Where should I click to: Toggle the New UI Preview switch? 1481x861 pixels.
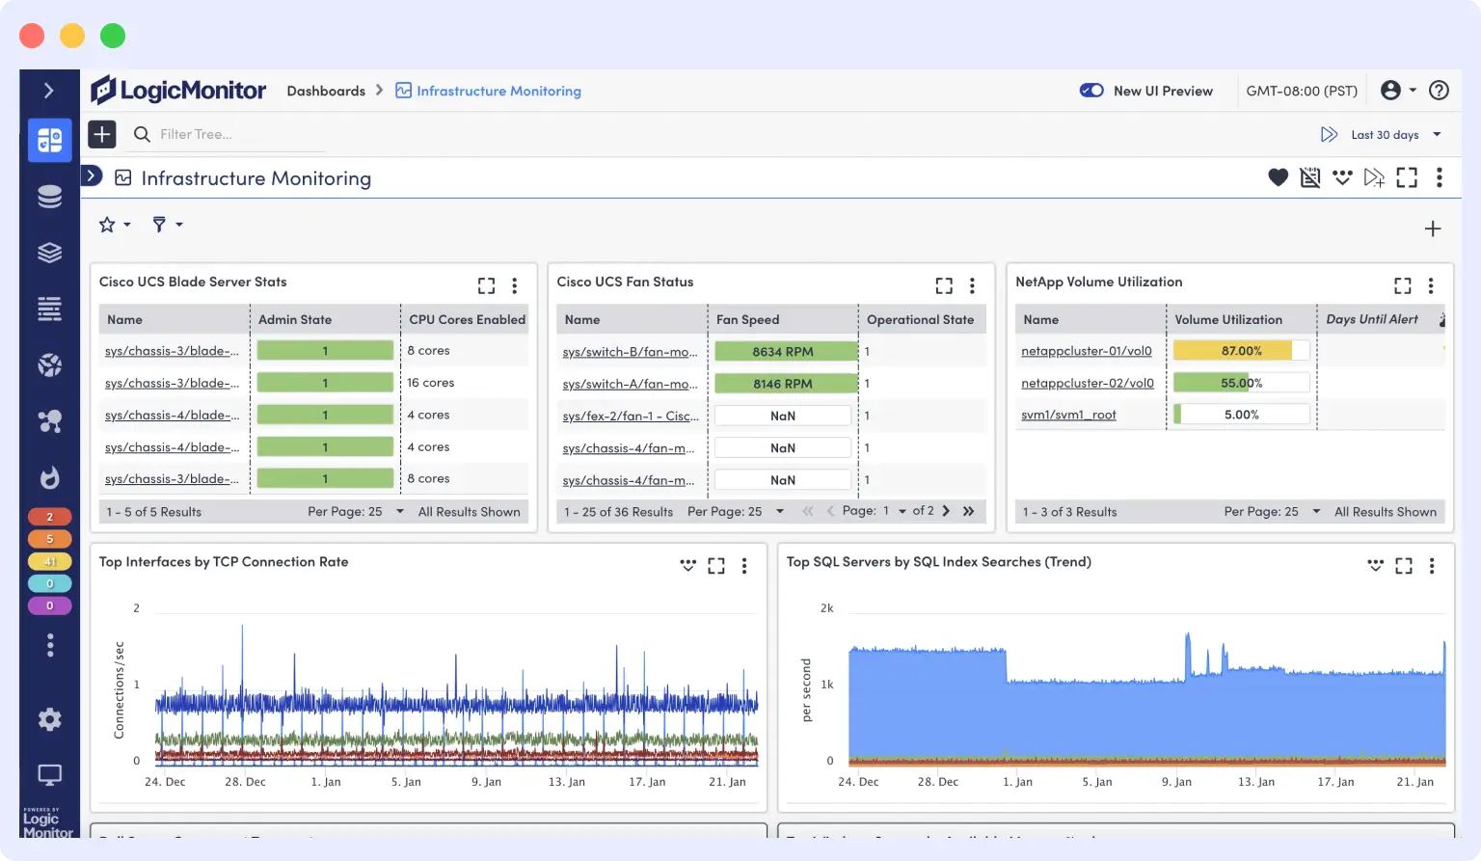(x=1091, y=91)
